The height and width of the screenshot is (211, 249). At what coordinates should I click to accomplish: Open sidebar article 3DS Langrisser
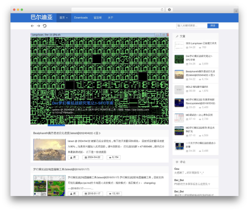[201, 43]
